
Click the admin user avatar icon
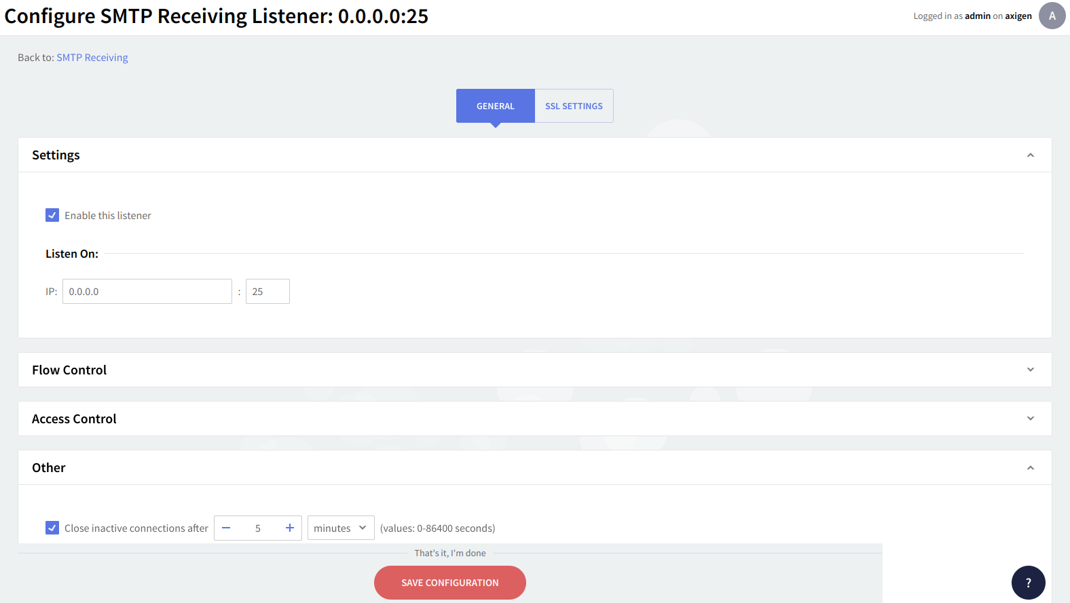point(1052,16)
